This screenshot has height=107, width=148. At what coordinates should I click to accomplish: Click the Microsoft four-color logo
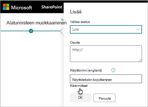6,7
